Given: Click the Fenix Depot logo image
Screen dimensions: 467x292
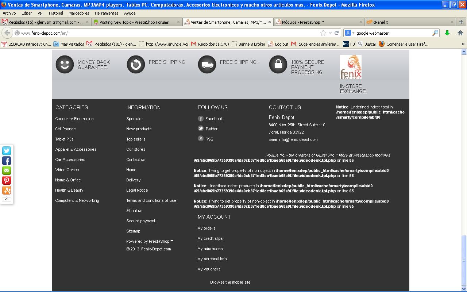Looking at the screenshot, I should (351, 67).
